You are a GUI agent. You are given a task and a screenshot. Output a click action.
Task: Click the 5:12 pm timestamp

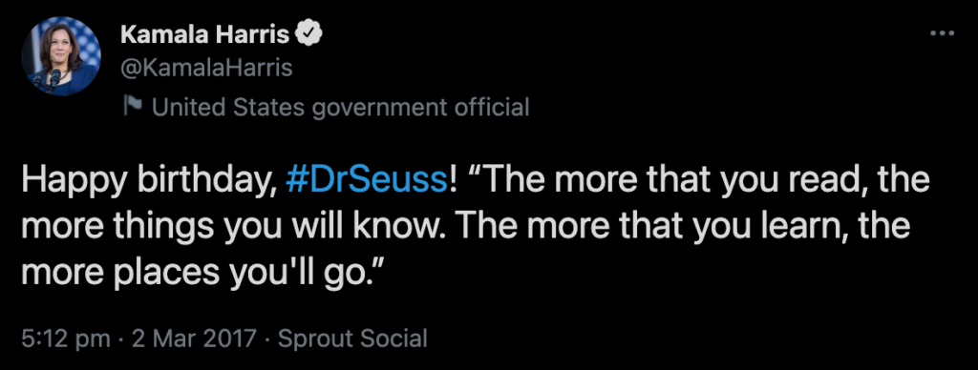66,339
